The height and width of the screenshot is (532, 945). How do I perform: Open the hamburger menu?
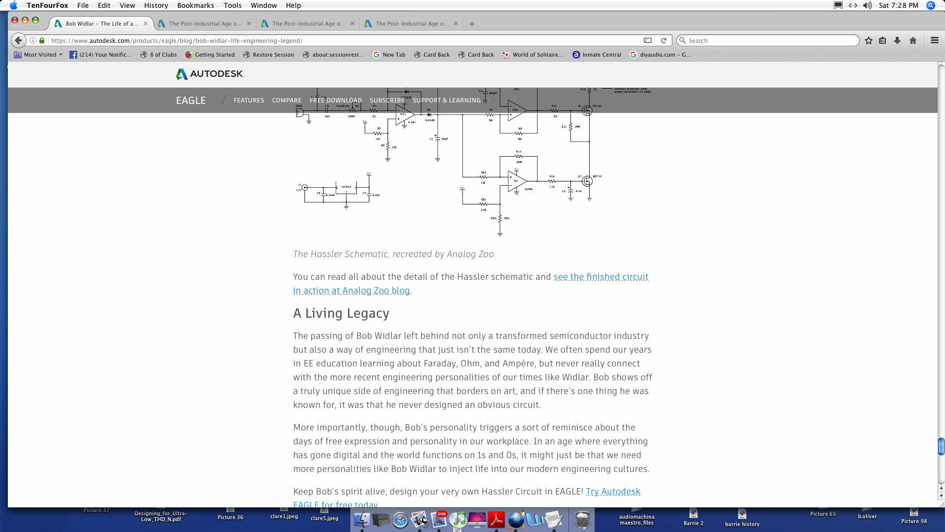click(935, 40)
